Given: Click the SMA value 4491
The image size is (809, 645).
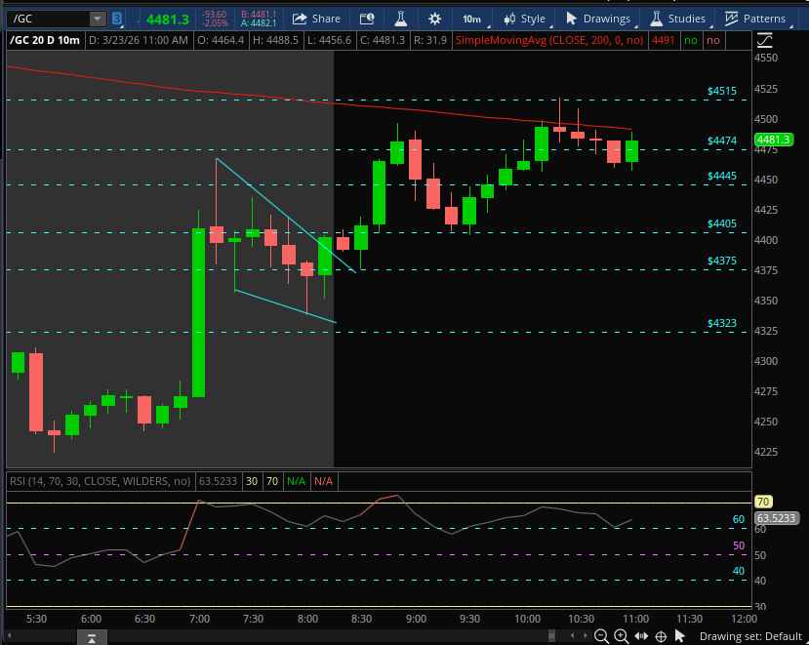Looking at the screenshot, I should [663, 40].
